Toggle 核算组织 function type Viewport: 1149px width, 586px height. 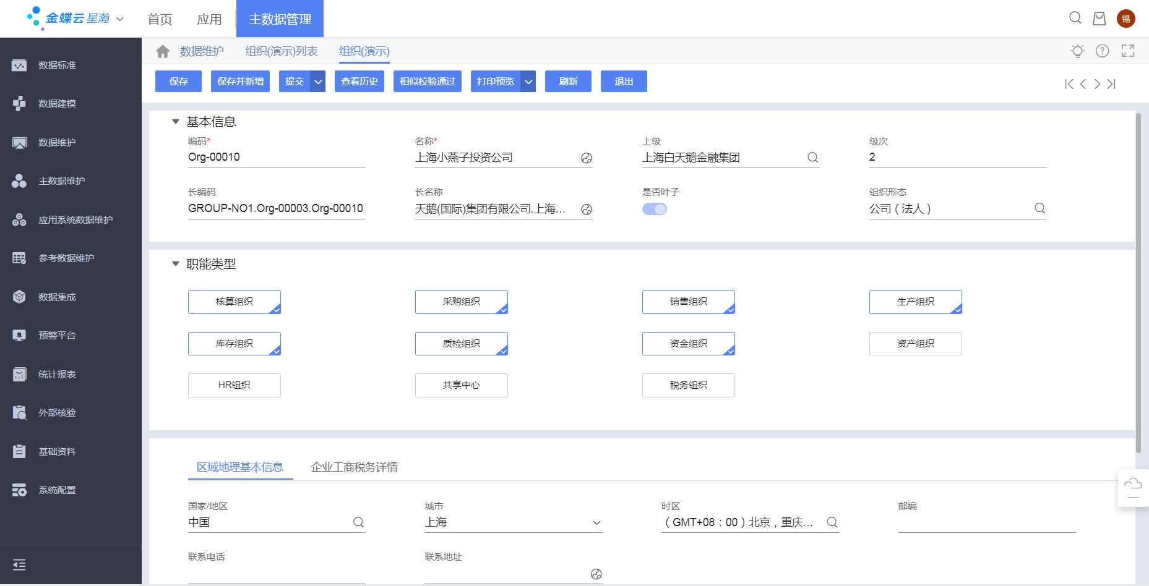point(235,302)
